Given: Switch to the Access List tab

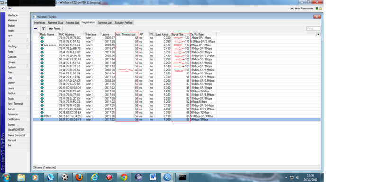Looking at the screenshot, I should coord(72,23).
